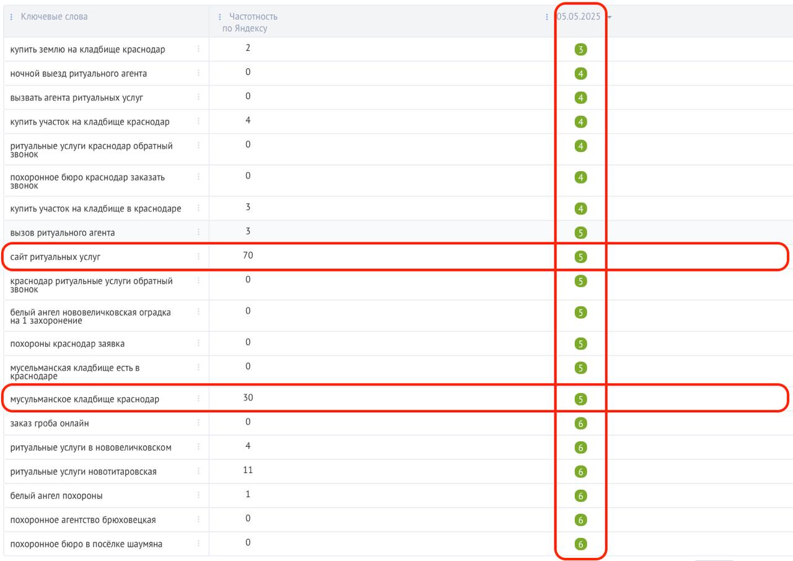The image size is (793, 561).
Task: Open column menu dots beside "Ключевые слова"
Action: click(11, 17)
